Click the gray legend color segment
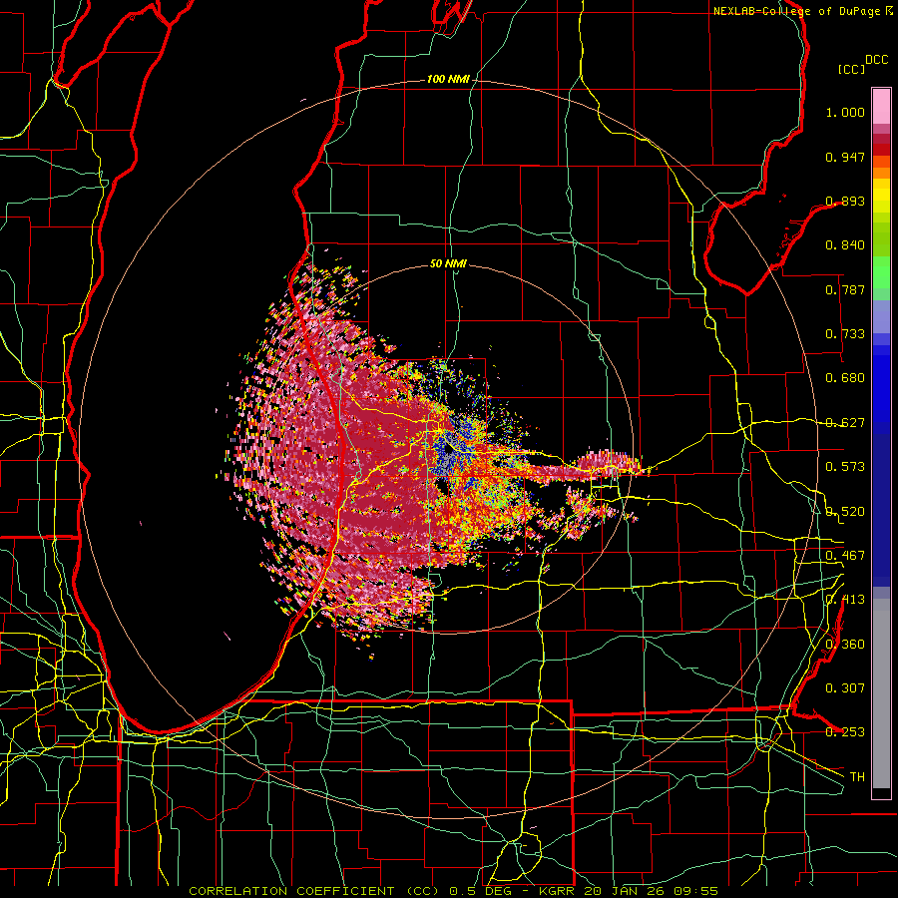Screen dimensions: 898x898 (881, 693)
